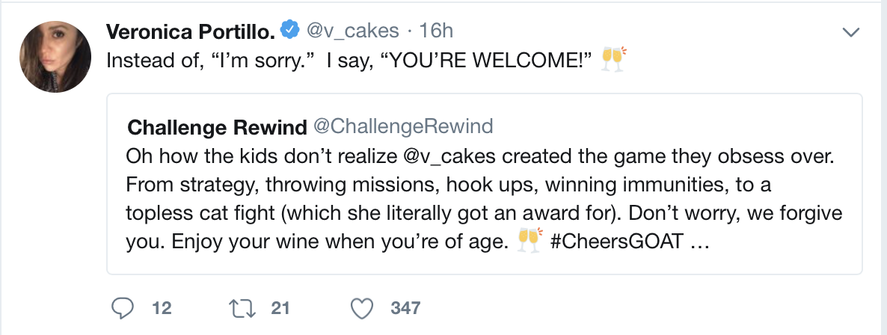The height and width of the screenshot is (335, 887).
Task: Open the tweet options chevron menu
Action: [x=851, y=32]
